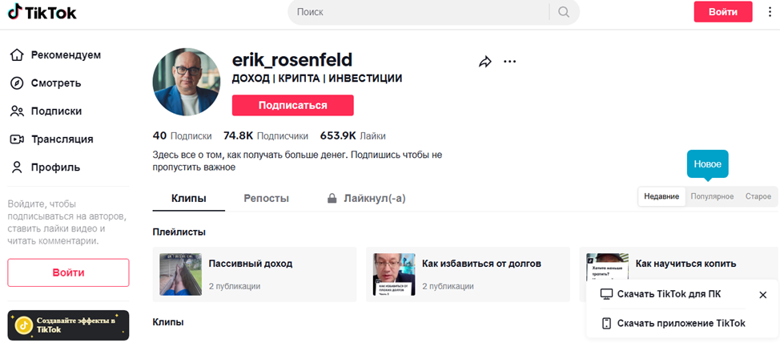Sort clips by Старое
Image resolution: width=780 pixels, height=347 pixels.
point(758,196)
